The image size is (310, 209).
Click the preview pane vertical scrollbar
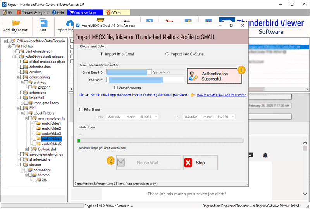[305, 168]
